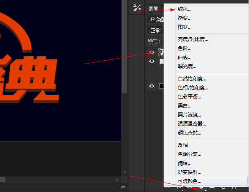The height and width of the screenshot is (192, 249).
Task: Click the create new layer icon
Action: click(x=222, y=188)
